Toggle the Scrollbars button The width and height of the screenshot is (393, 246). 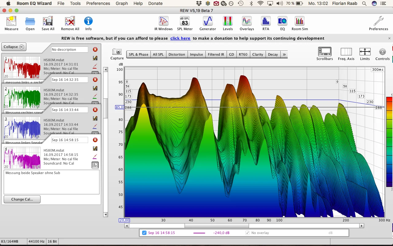[325, 54]
